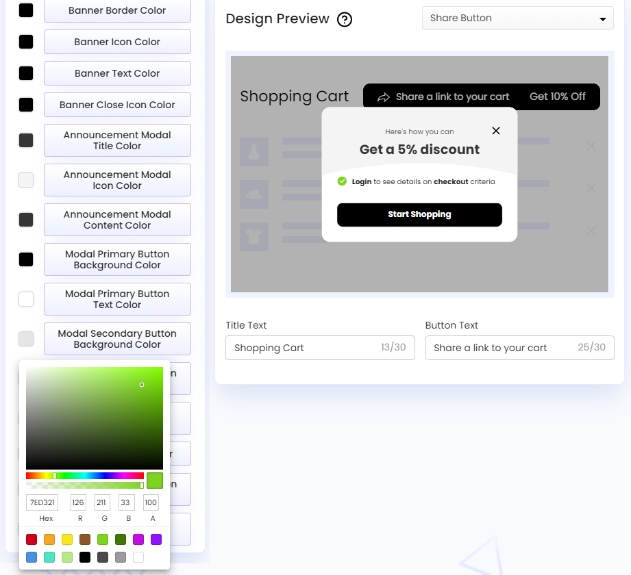The image size is (631, 575).
Task: Click the Start Shopping button
Action: 419,214
